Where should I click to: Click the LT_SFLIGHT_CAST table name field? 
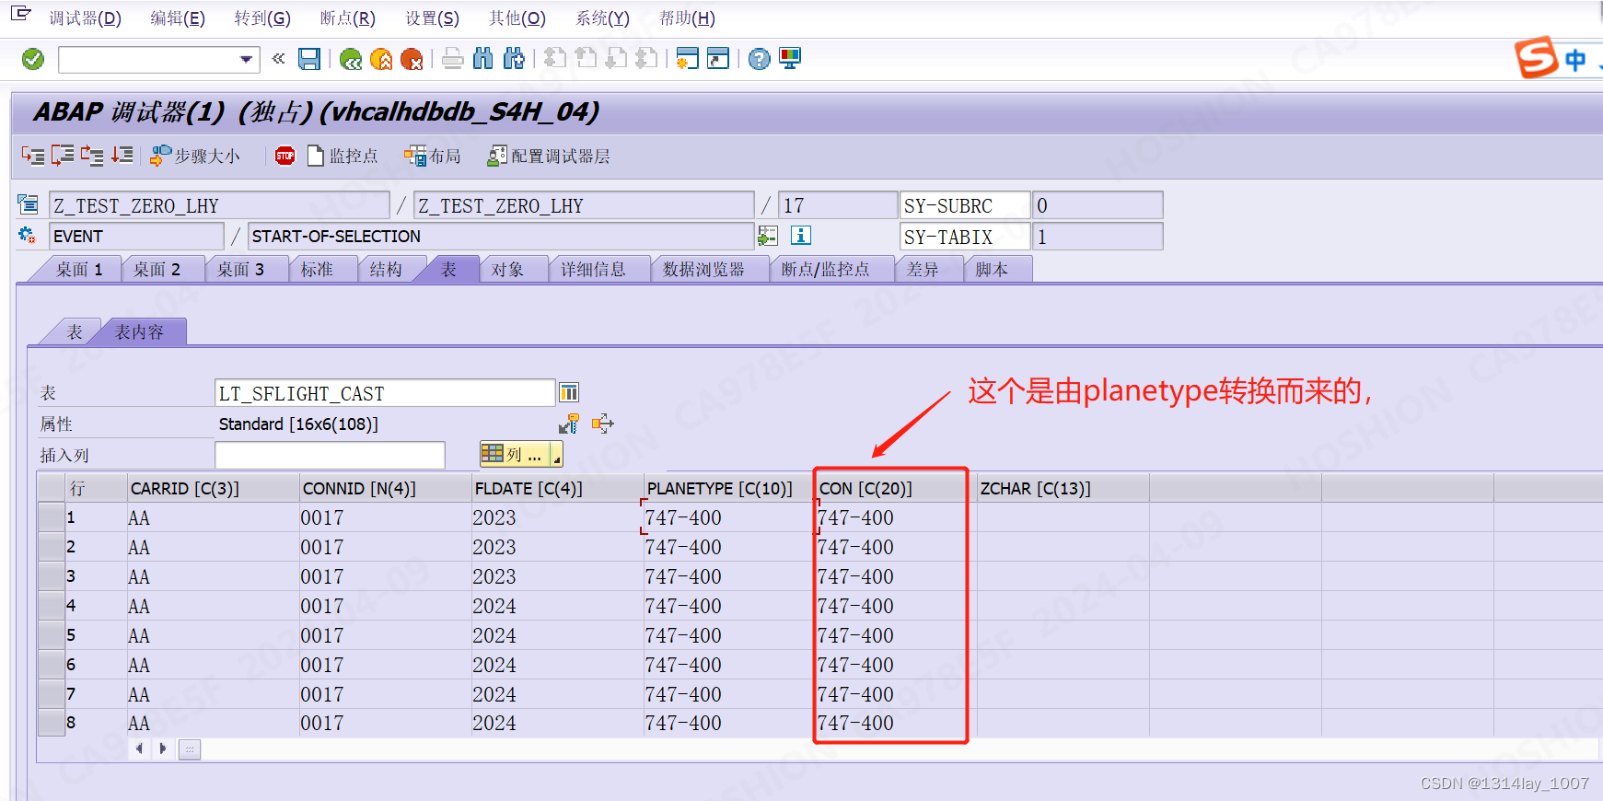click(x=385, y=393)
